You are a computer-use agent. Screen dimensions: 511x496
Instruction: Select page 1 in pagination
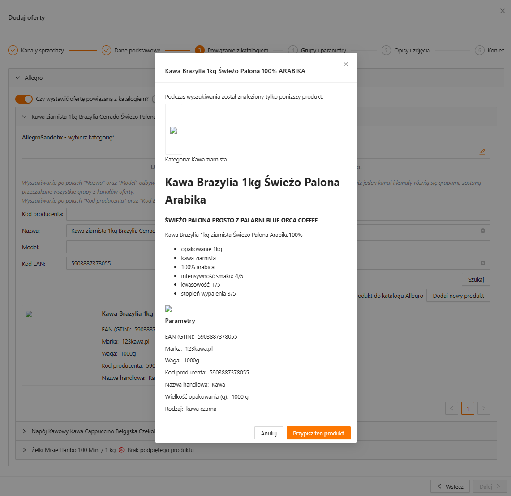[468, 408]
